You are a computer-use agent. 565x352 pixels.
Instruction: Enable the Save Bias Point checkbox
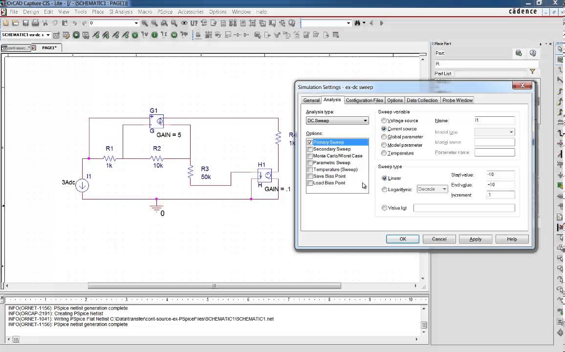(309, 176)
